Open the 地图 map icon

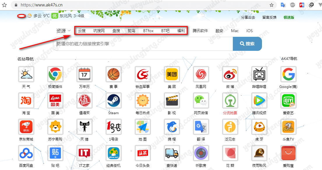[x=143, y=127]
